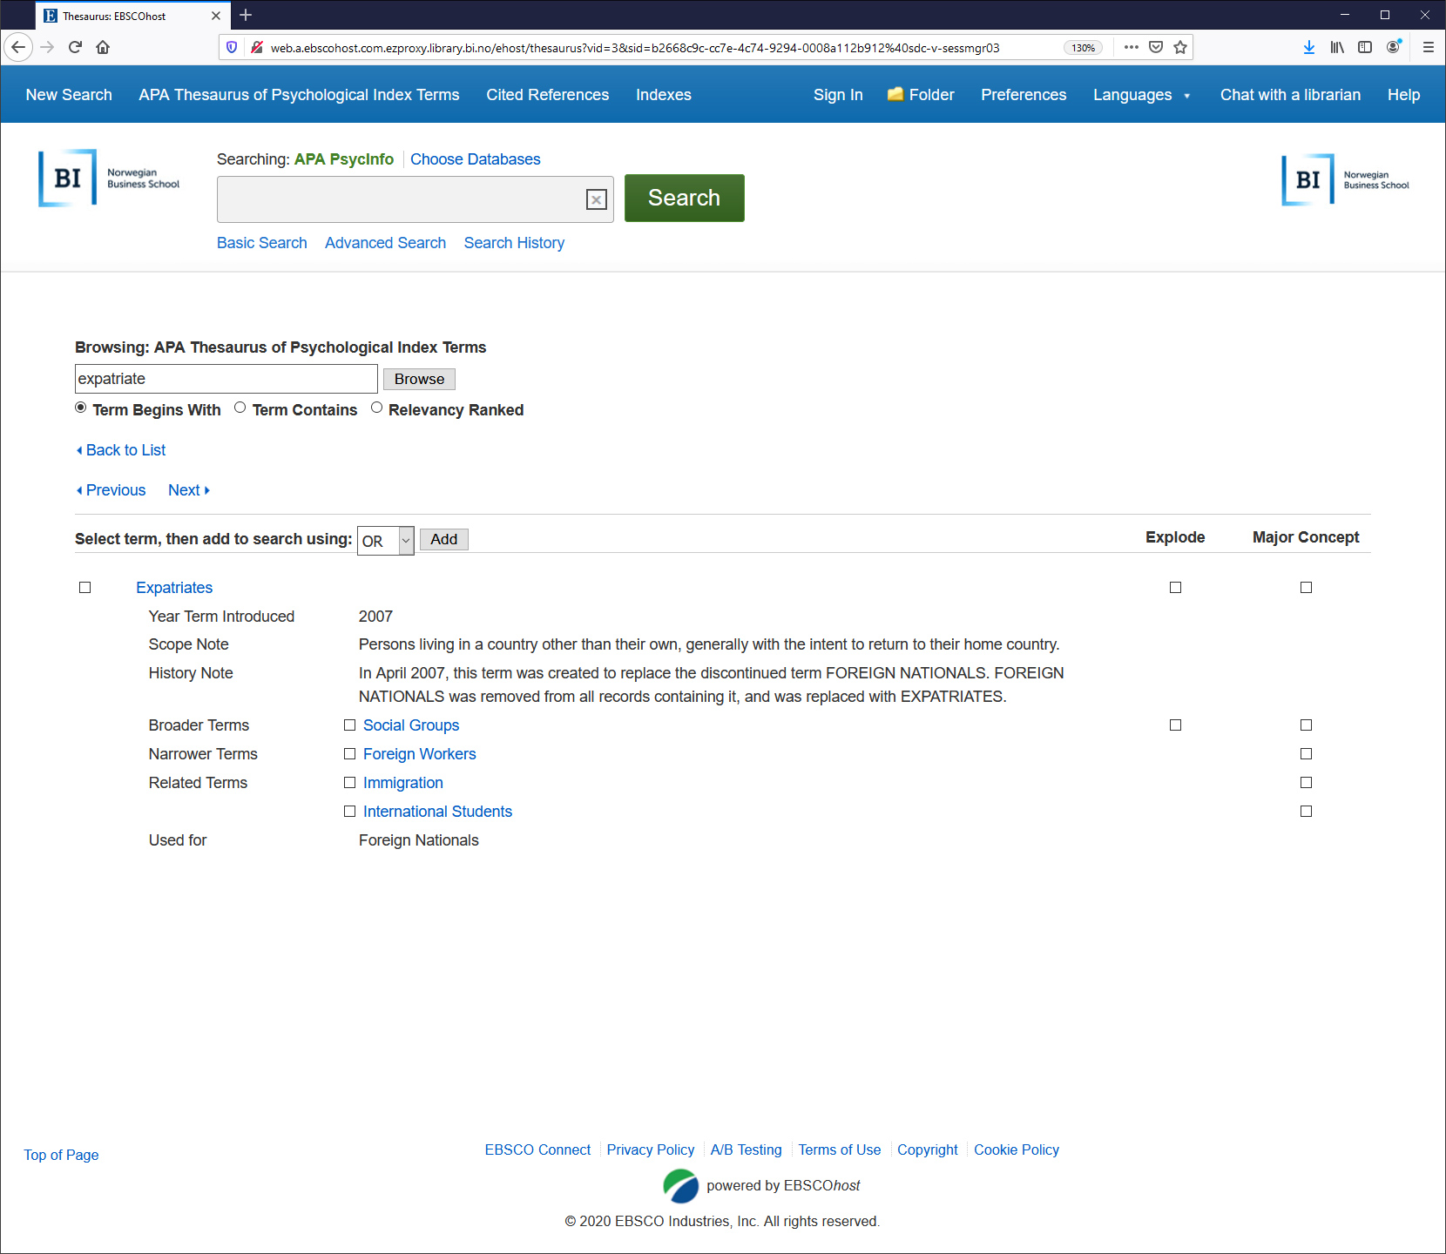The width and height of the screenshot is (1446, 1254).
Task: Tick the Foreign Workers checkbox
Action: (x=349, y=754)
